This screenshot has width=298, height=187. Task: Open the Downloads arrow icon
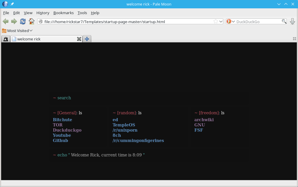[x=292, y=21]
